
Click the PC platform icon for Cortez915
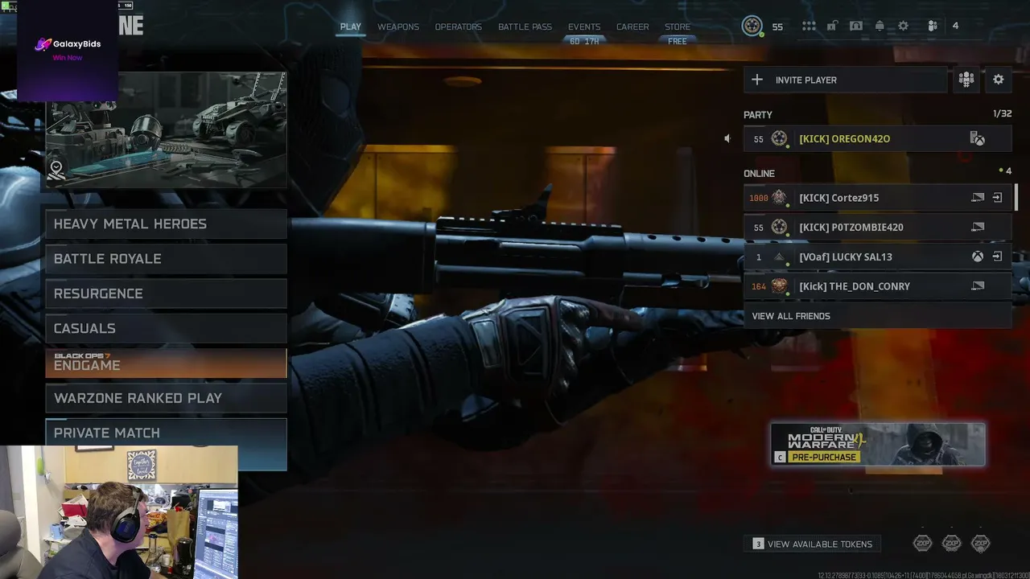tap(978, 198)
